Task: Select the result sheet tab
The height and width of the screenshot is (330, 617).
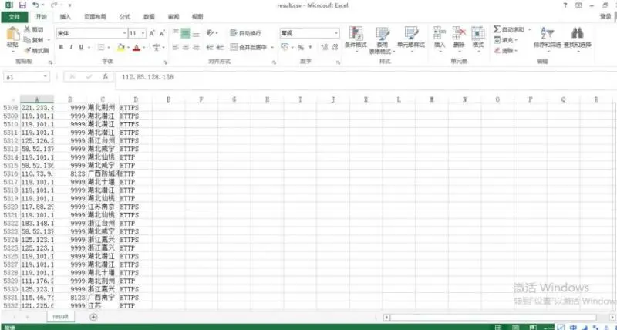Action: pyautogui.click(x=61, y=317)
